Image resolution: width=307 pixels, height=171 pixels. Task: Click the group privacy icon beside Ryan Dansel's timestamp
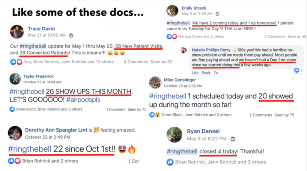point(233,139)
